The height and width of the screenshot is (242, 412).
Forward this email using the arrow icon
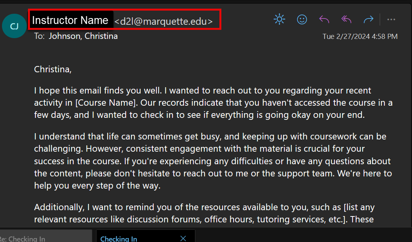tap(368, 19)
